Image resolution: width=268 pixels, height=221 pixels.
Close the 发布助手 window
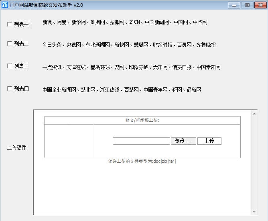pos(260,5)
